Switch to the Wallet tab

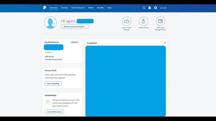(91, 8)
